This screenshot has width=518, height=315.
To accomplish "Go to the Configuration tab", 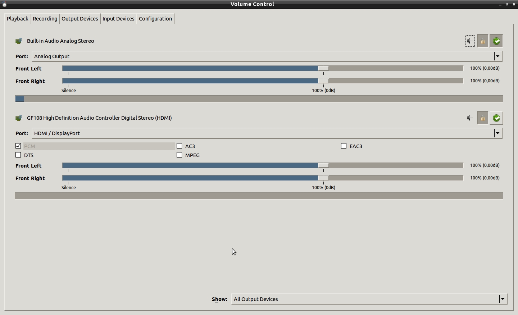I will coord(155,19).
